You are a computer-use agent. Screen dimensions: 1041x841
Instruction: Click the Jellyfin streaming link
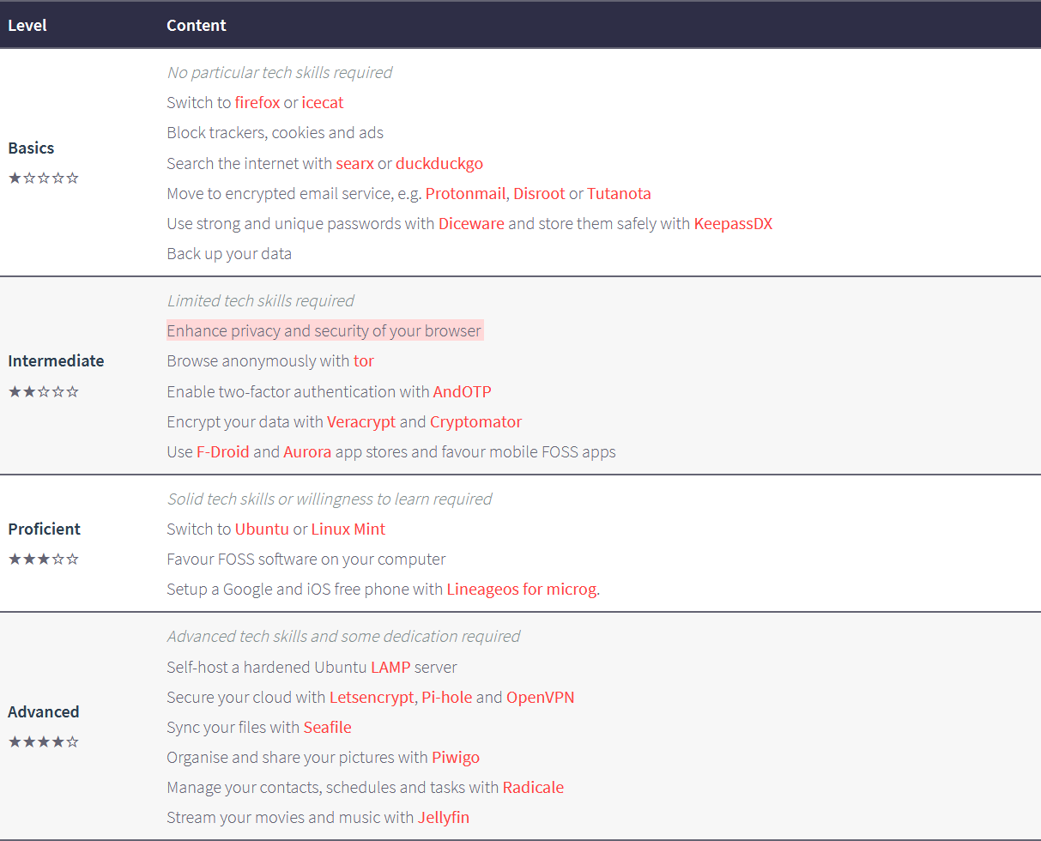coord(444,817)
